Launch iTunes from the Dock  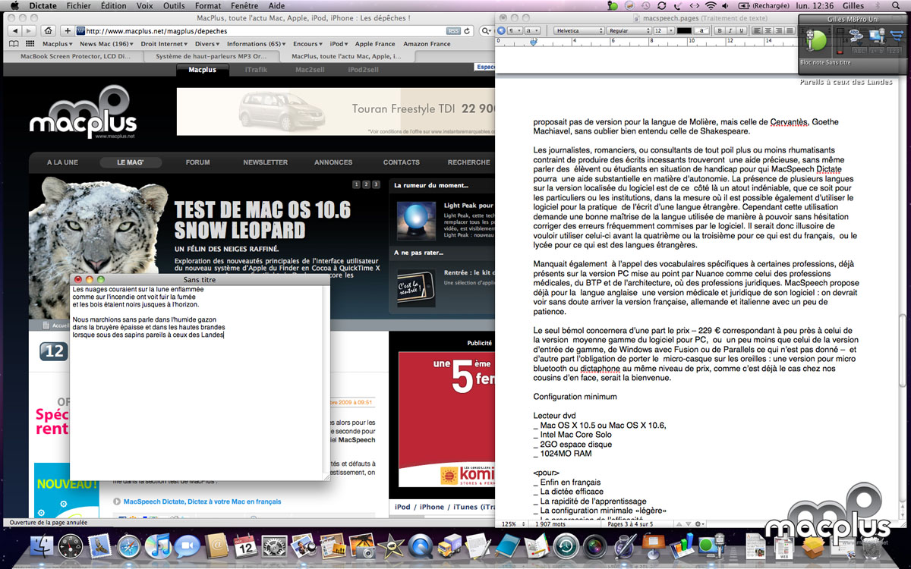pyautogui.click(x=158, y=546)
